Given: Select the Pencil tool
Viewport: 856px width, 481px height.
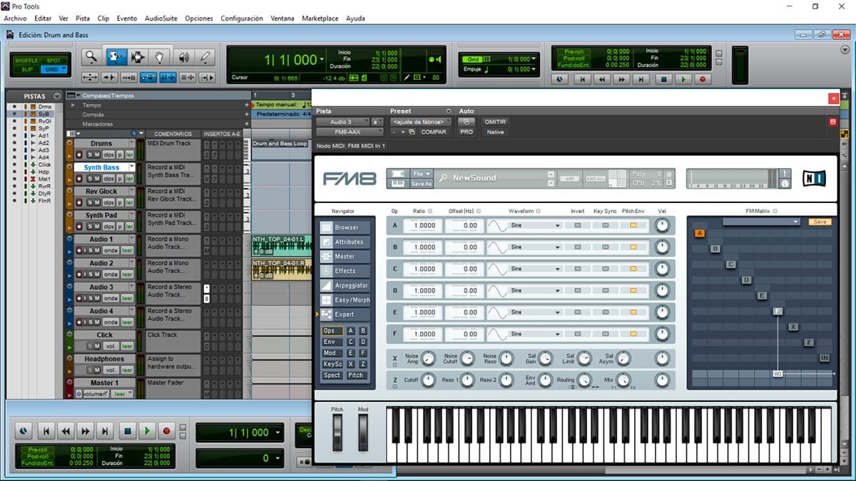Looking at the screenshot, I should click(205, 57).
